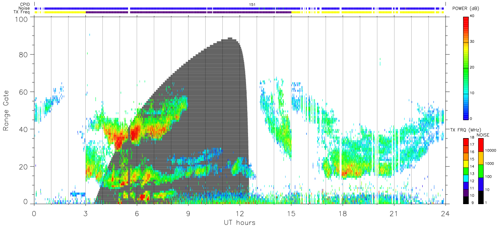Click the 14 label on TX FRQ legend
Viewport: 501px width, 231px height.
coord(473,166)
